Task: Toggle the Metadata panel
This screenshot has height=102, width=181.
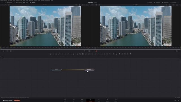Action: point(165,3)
